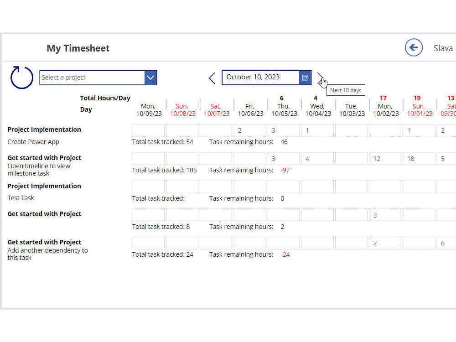
Task: Click the dropdown chevron on the project selector
Action: [150, 78]
